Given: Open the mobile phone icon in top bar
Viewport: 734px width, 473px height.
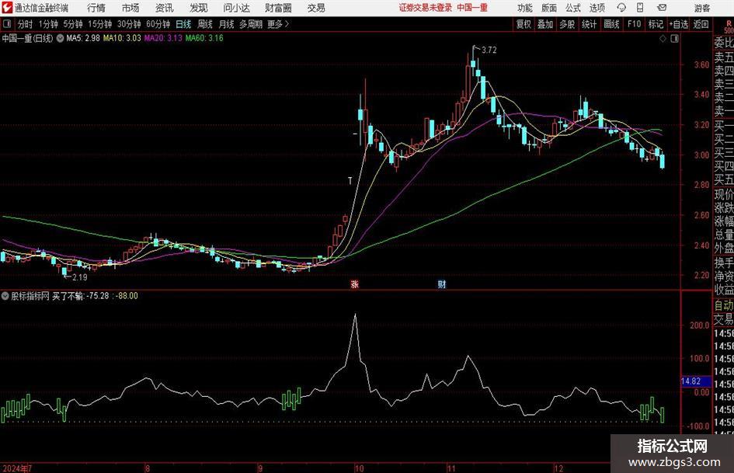Looking at the screenshot, I should click(x=640, y=8).
